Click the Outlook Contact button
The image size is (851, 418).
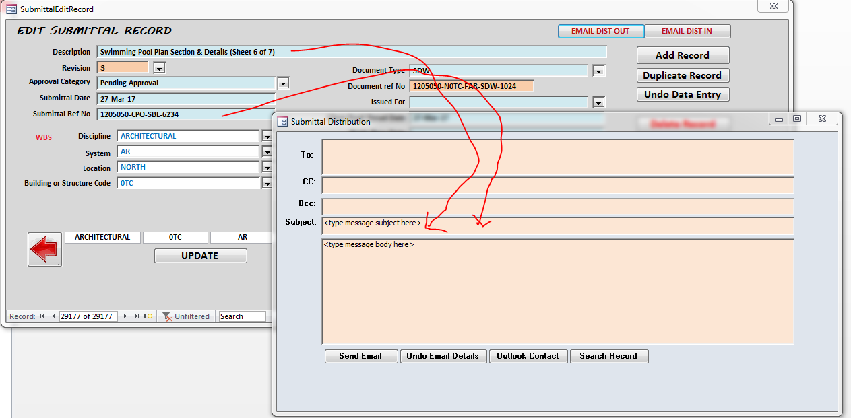coord(528,356)
